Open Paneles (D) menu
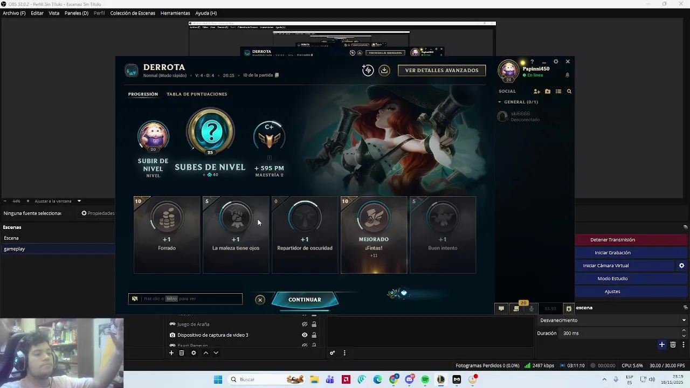690x388 pixels. tap(77, 13)
